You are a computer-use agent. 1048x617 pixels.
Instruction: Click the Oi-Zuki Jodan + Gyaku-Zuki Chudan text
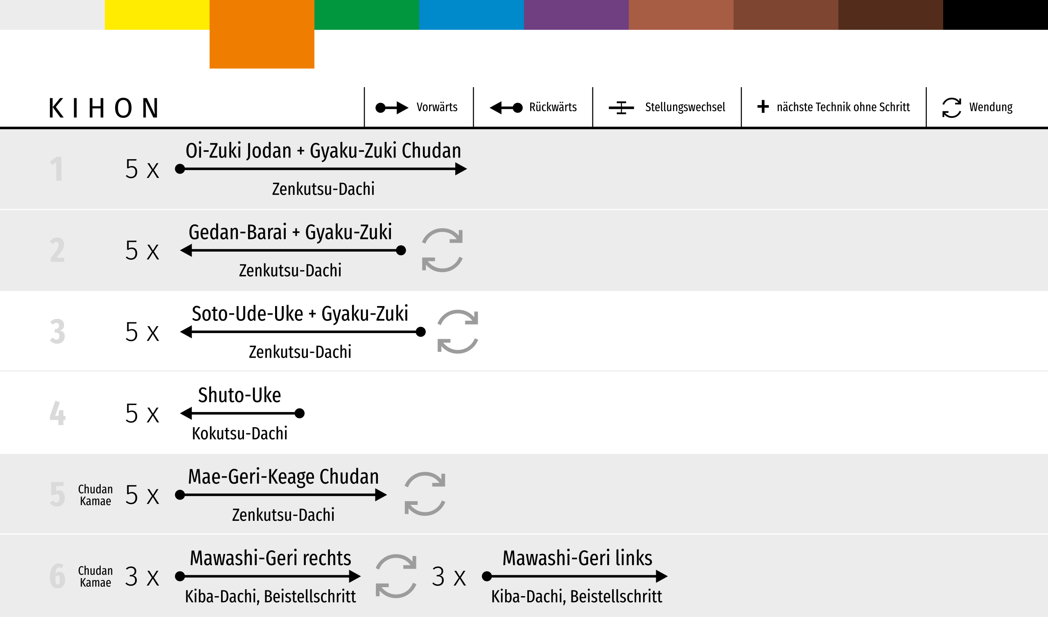tap(323, 151)
